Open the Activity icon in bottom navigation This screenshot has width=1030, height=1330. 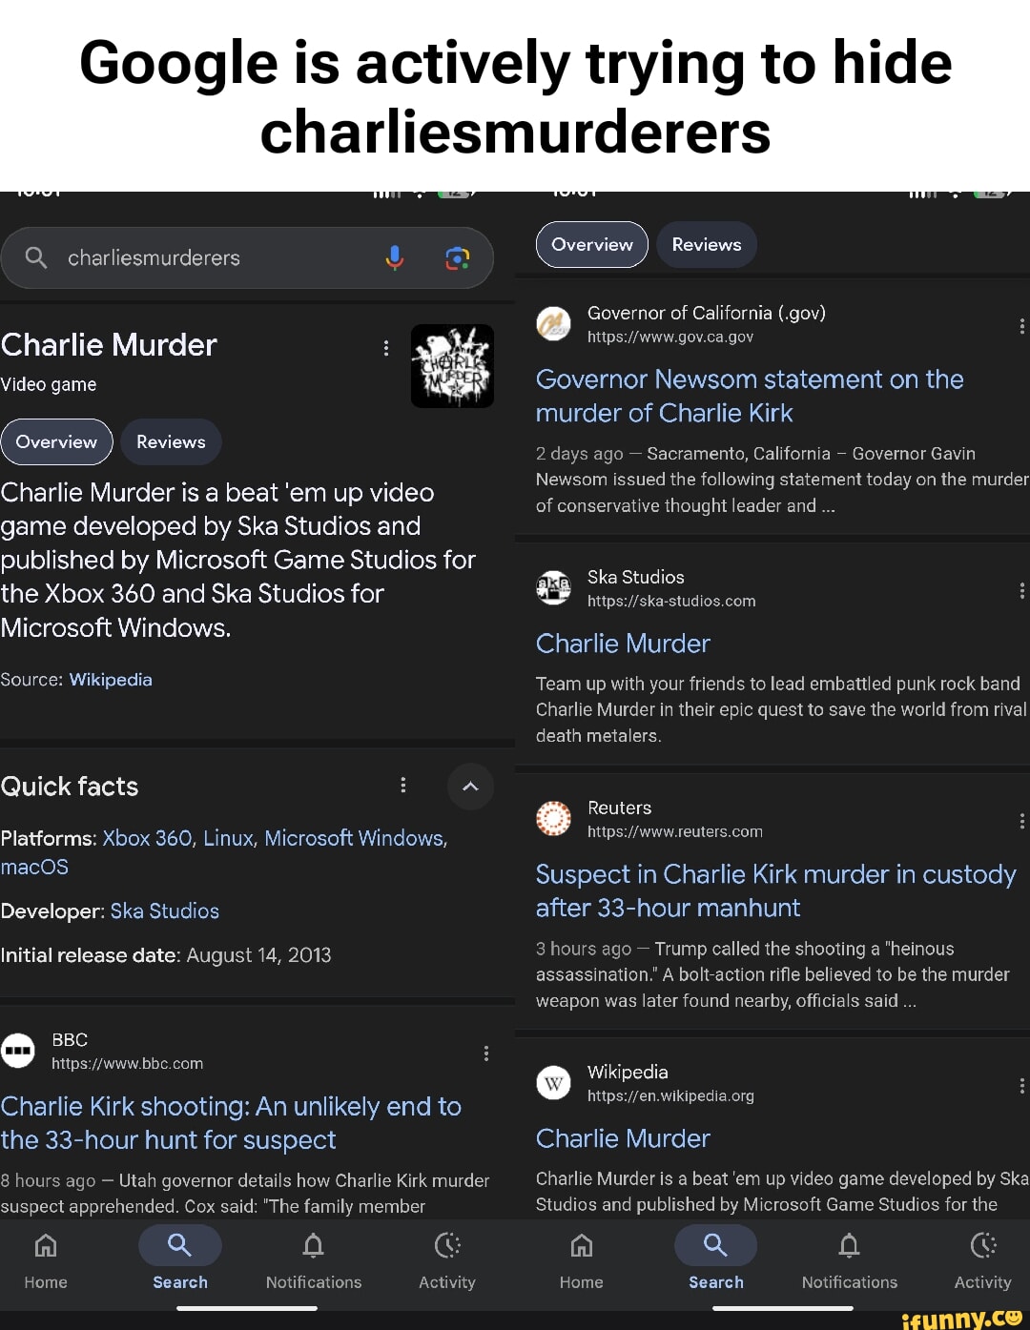point(446,1260)
